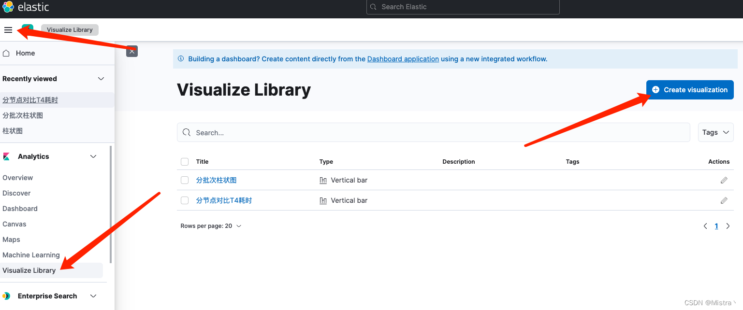Open recently viewed 分批次柱状图
Viewport: 743px width, 310px height.
click(23, 115)
